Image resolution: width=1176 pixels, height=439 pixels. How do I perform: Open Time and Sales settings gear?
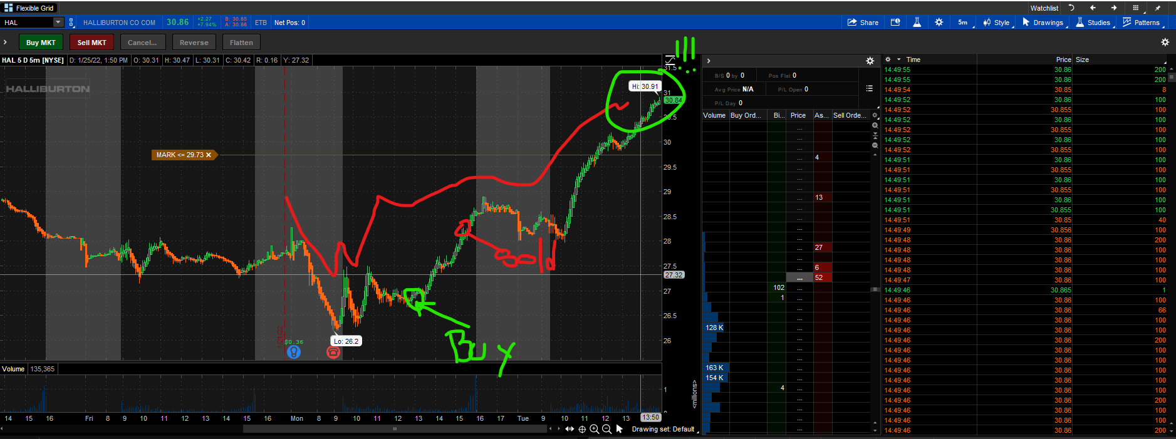(888, 59)
